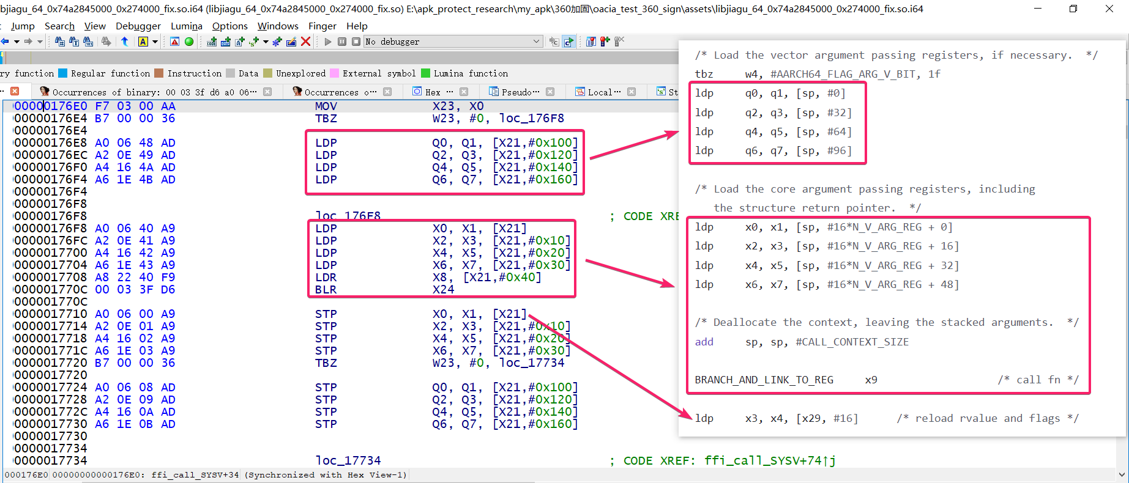Click the yellow text 'A' search icon
Screen dimensions: 1129x483
143,42
